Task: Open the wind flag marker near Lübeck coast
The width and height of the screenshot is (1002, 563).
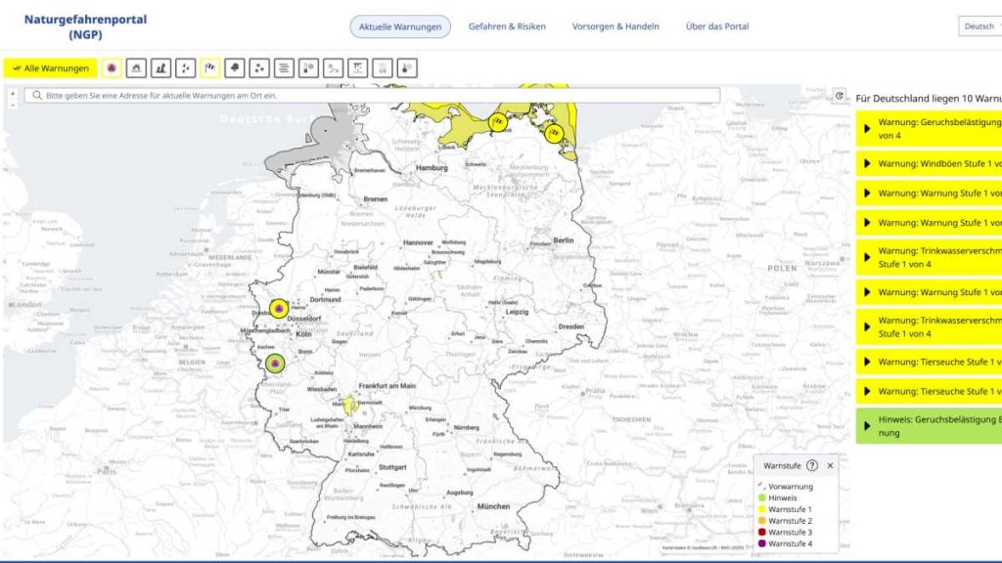Action: coord(497,122)
